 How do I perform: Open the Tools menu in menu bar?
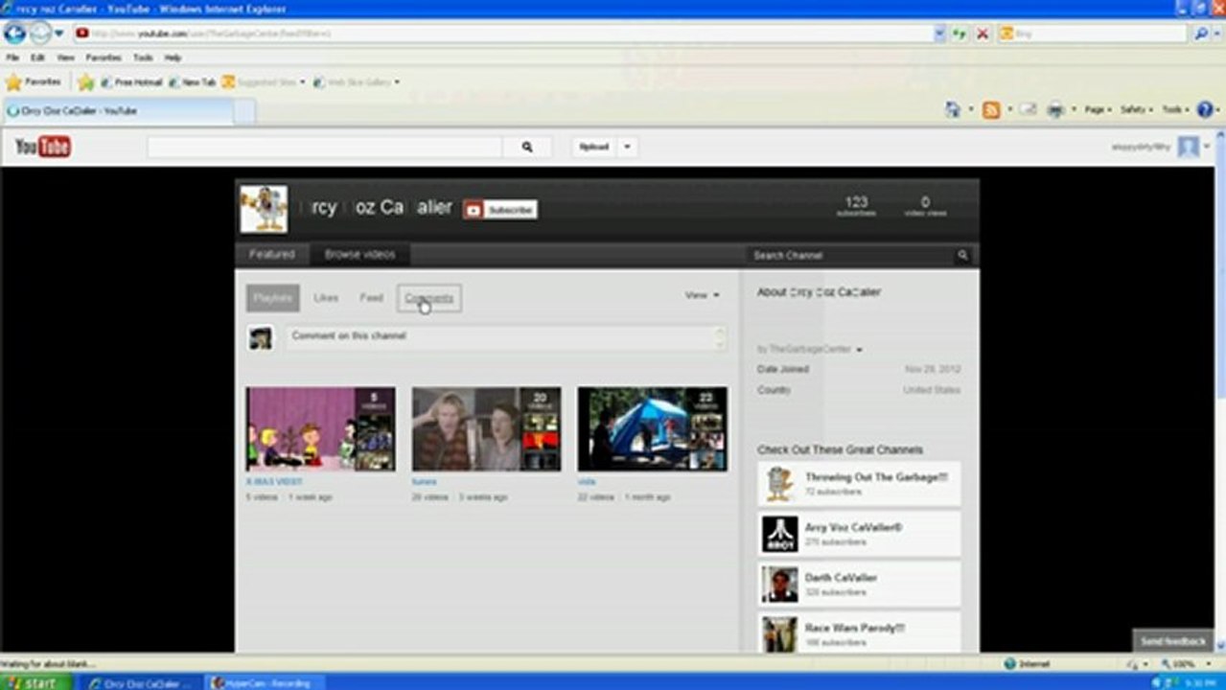(143, 57)
